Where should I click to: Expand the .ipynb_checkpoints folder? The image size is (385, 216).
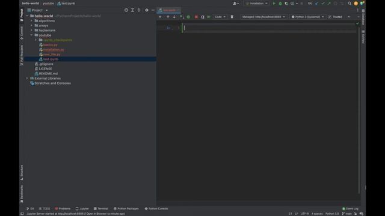[x=36, y=40]
